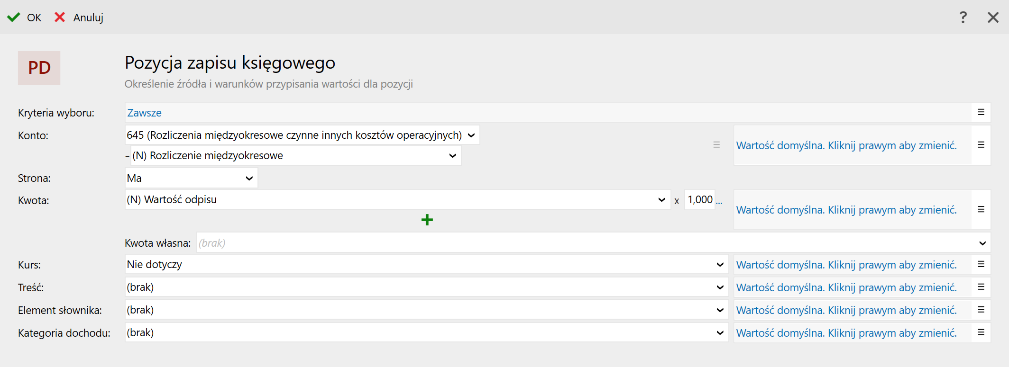Image resolution: width=1009 pixels, height=367 pixels.
Task: Open the Kwota dropdown with Wartość odpisu
Action: (661, 200)
